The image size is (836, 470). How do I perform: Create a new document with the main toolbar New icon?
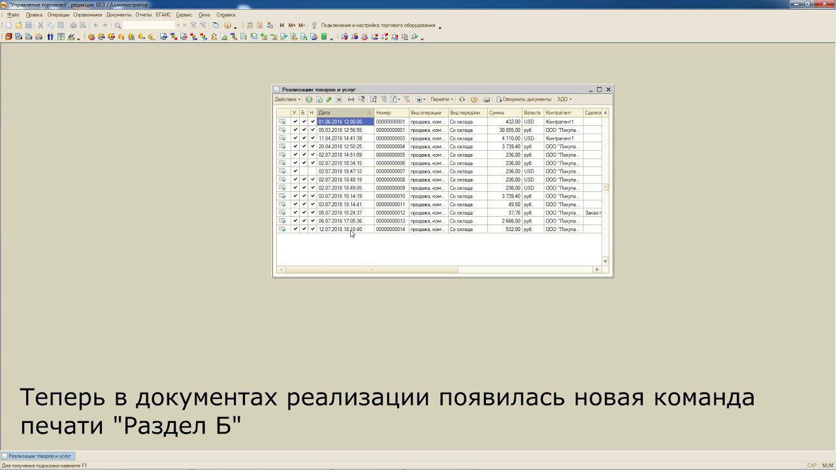[x=8, y=25]
